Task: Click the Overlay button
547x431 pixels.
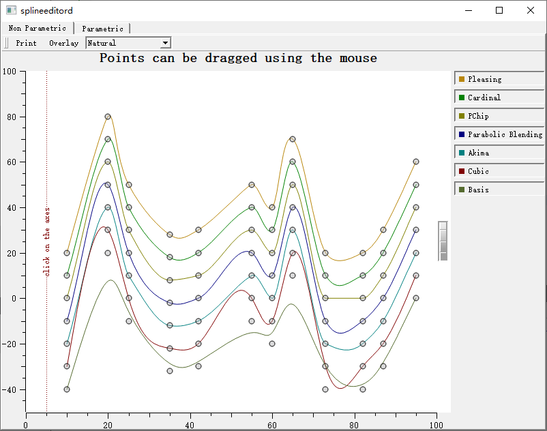Action: tap(63, 42)
